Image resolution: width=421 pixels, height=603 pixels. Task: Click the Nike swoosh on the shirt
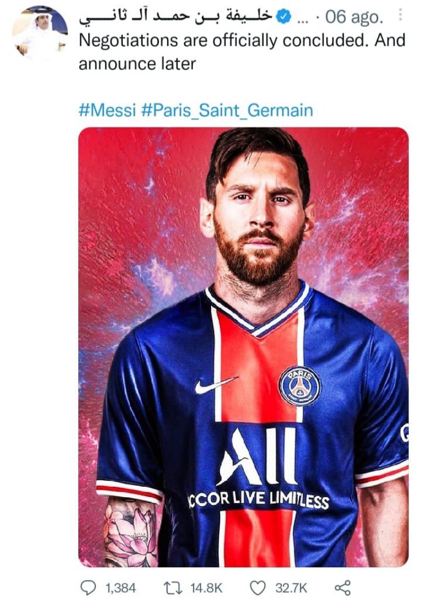(216, 385)
